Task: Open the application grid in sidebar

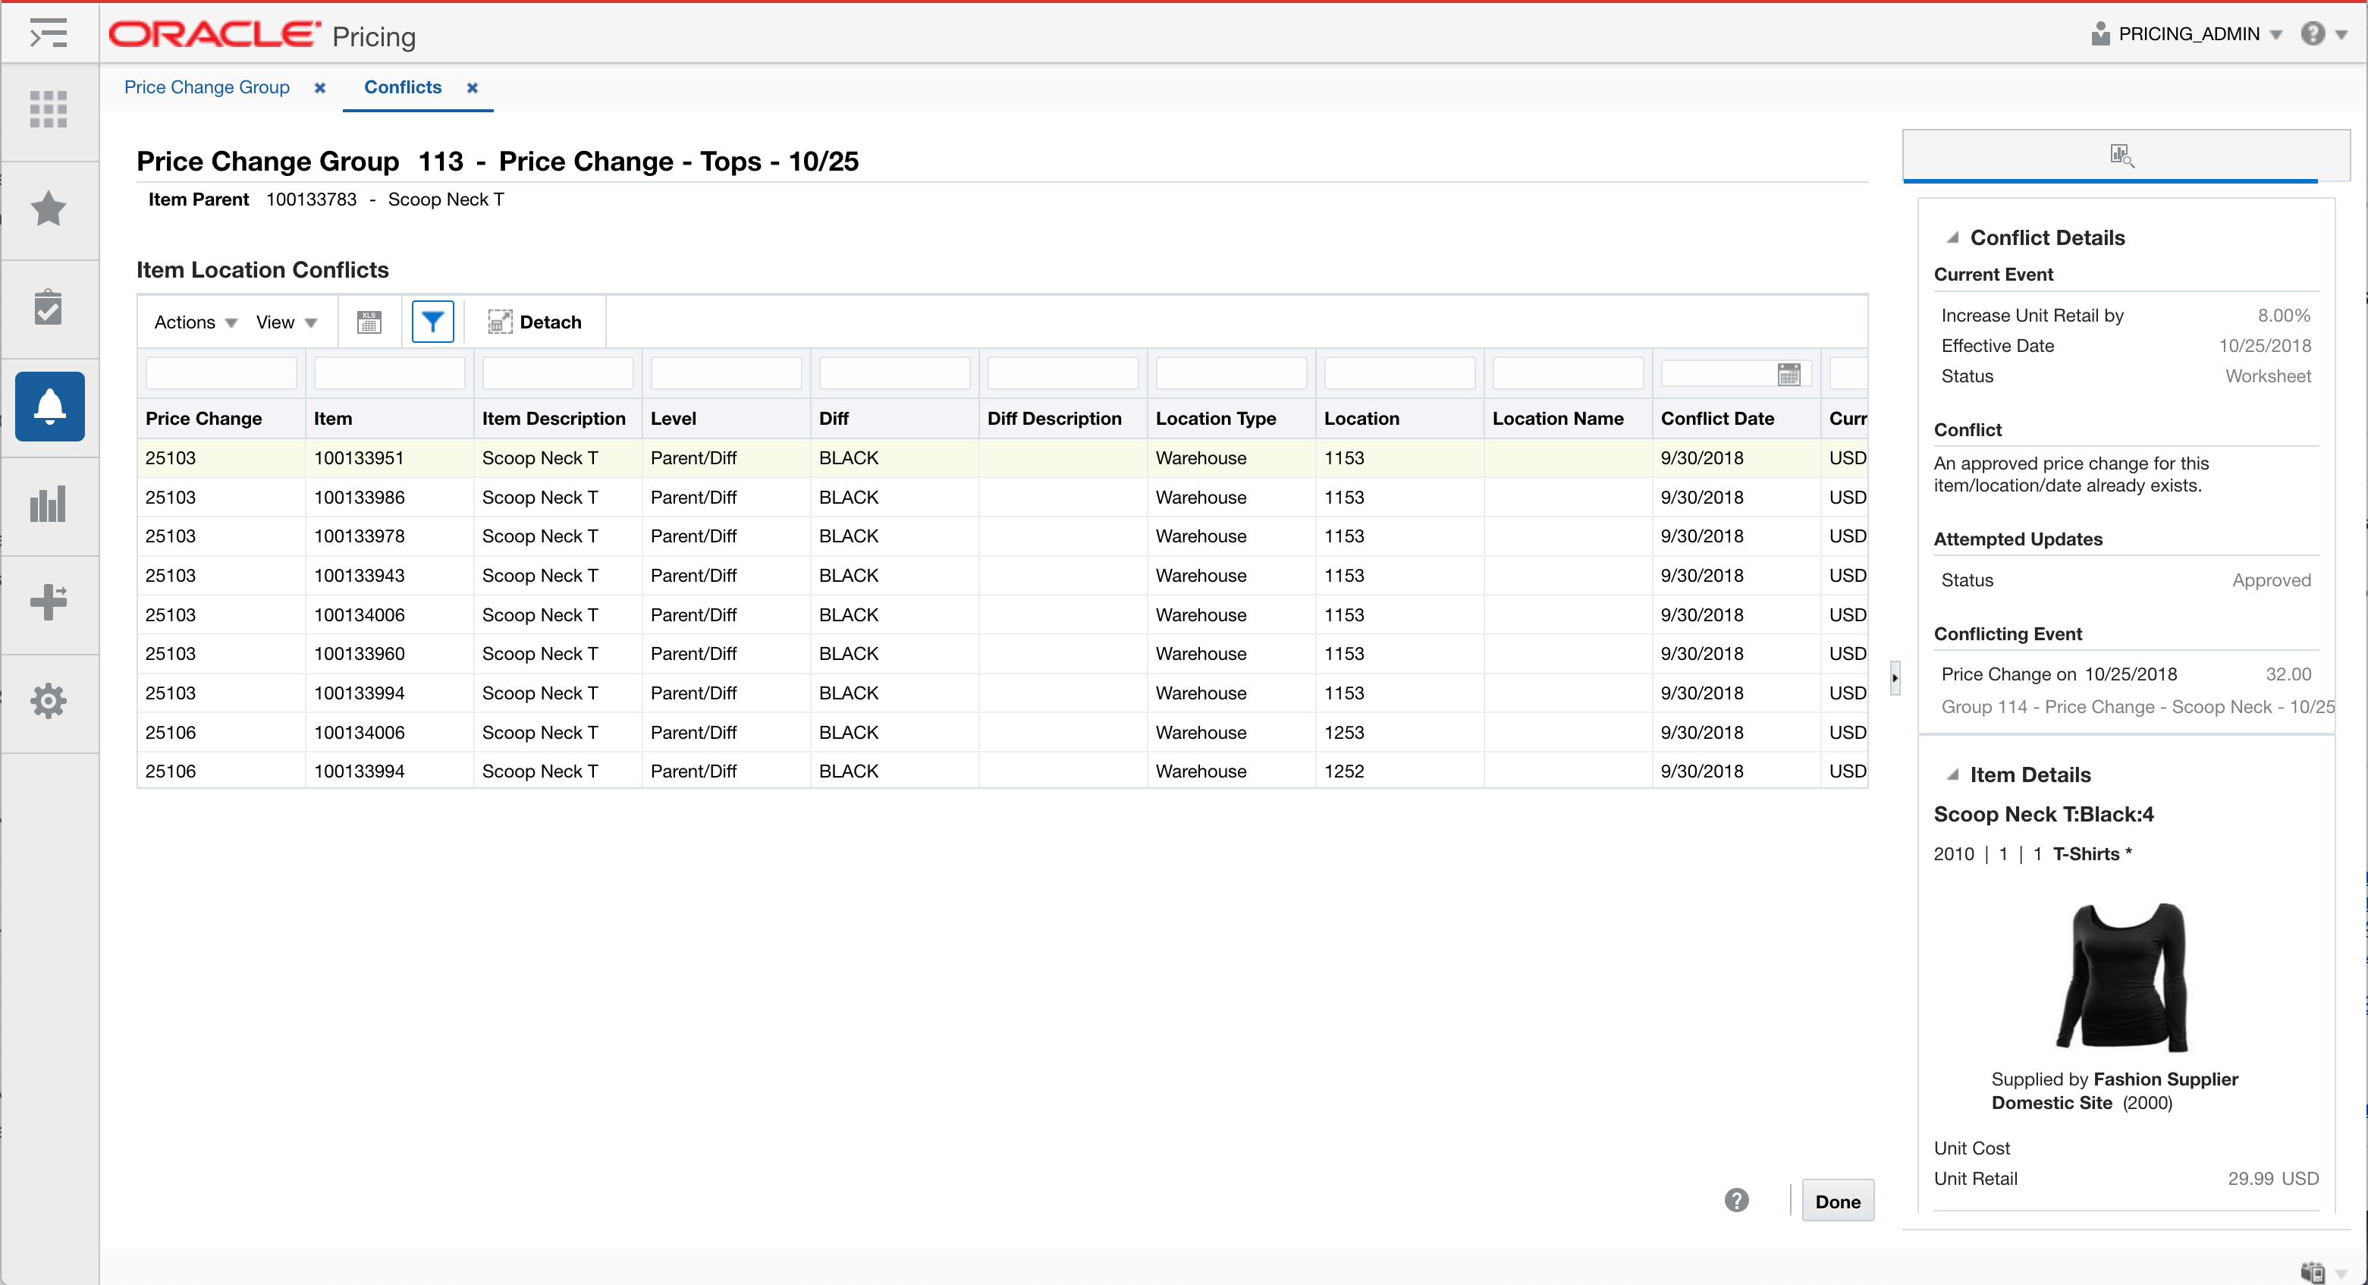Action: point(48,108)
